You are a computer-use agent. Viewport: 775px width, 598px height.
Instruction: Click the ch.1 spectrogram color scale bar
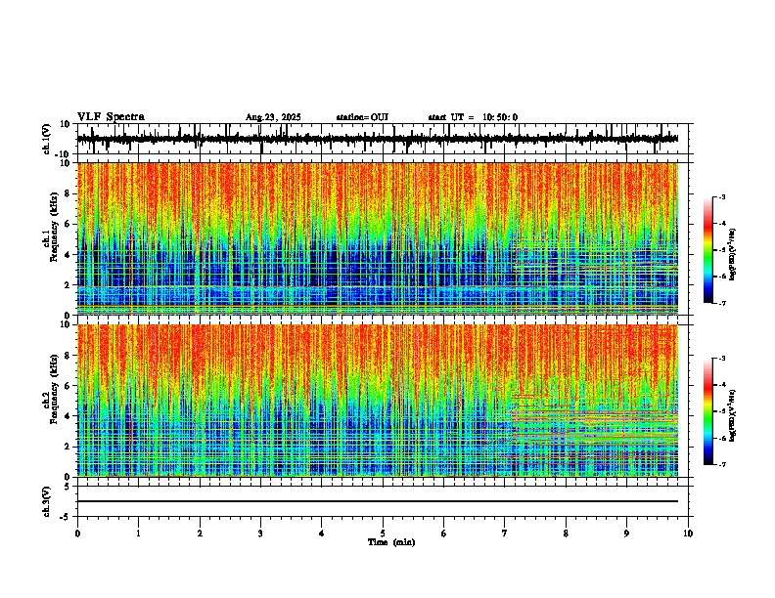708,250
